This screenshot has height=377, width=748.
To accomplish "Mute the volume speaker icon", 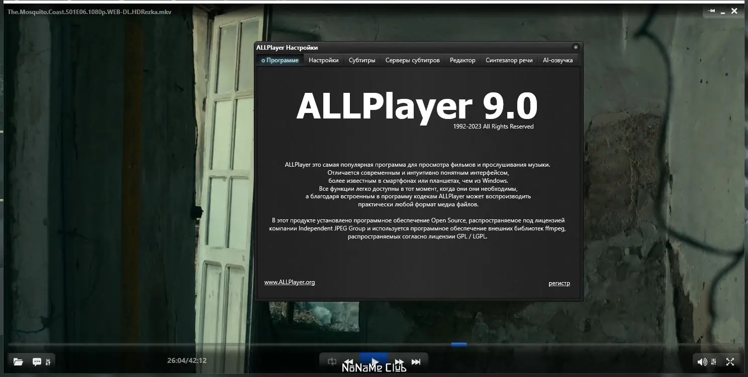I will (x=702, y=361).
